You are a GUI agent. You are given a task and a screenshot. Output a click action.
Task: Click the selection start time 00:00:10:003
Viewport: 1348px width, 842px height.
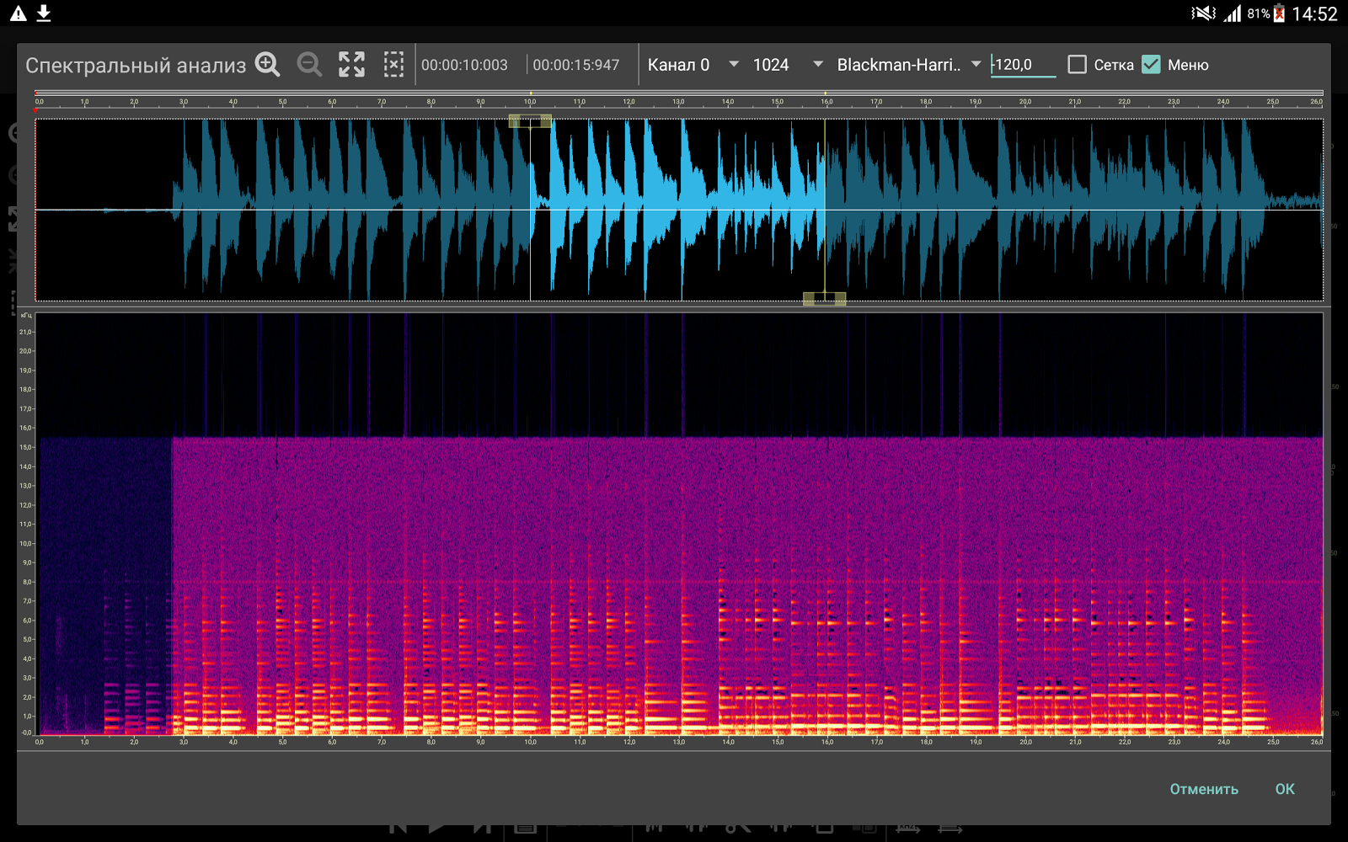[464, 65]
